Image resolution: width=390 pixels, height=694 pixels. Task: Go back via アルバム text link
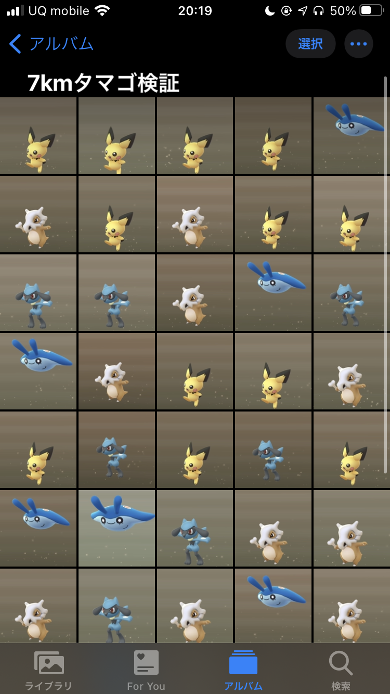pos(61,44)
